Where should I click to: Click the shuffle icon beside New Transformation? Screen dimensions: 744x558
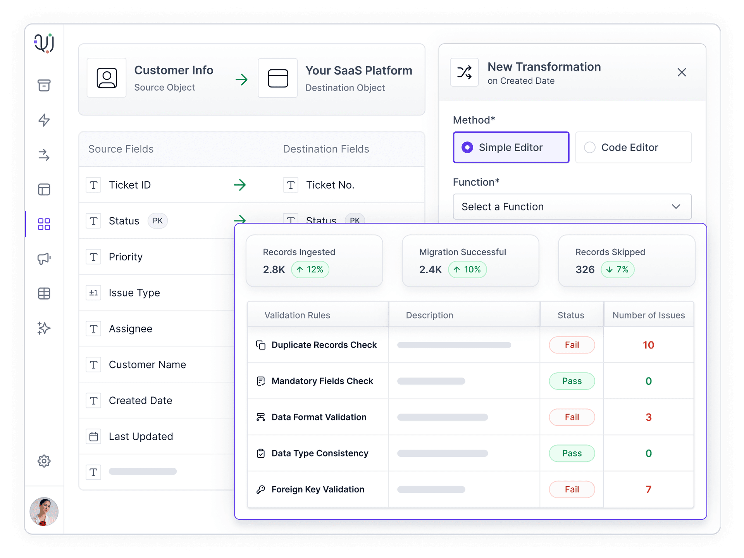464,72
